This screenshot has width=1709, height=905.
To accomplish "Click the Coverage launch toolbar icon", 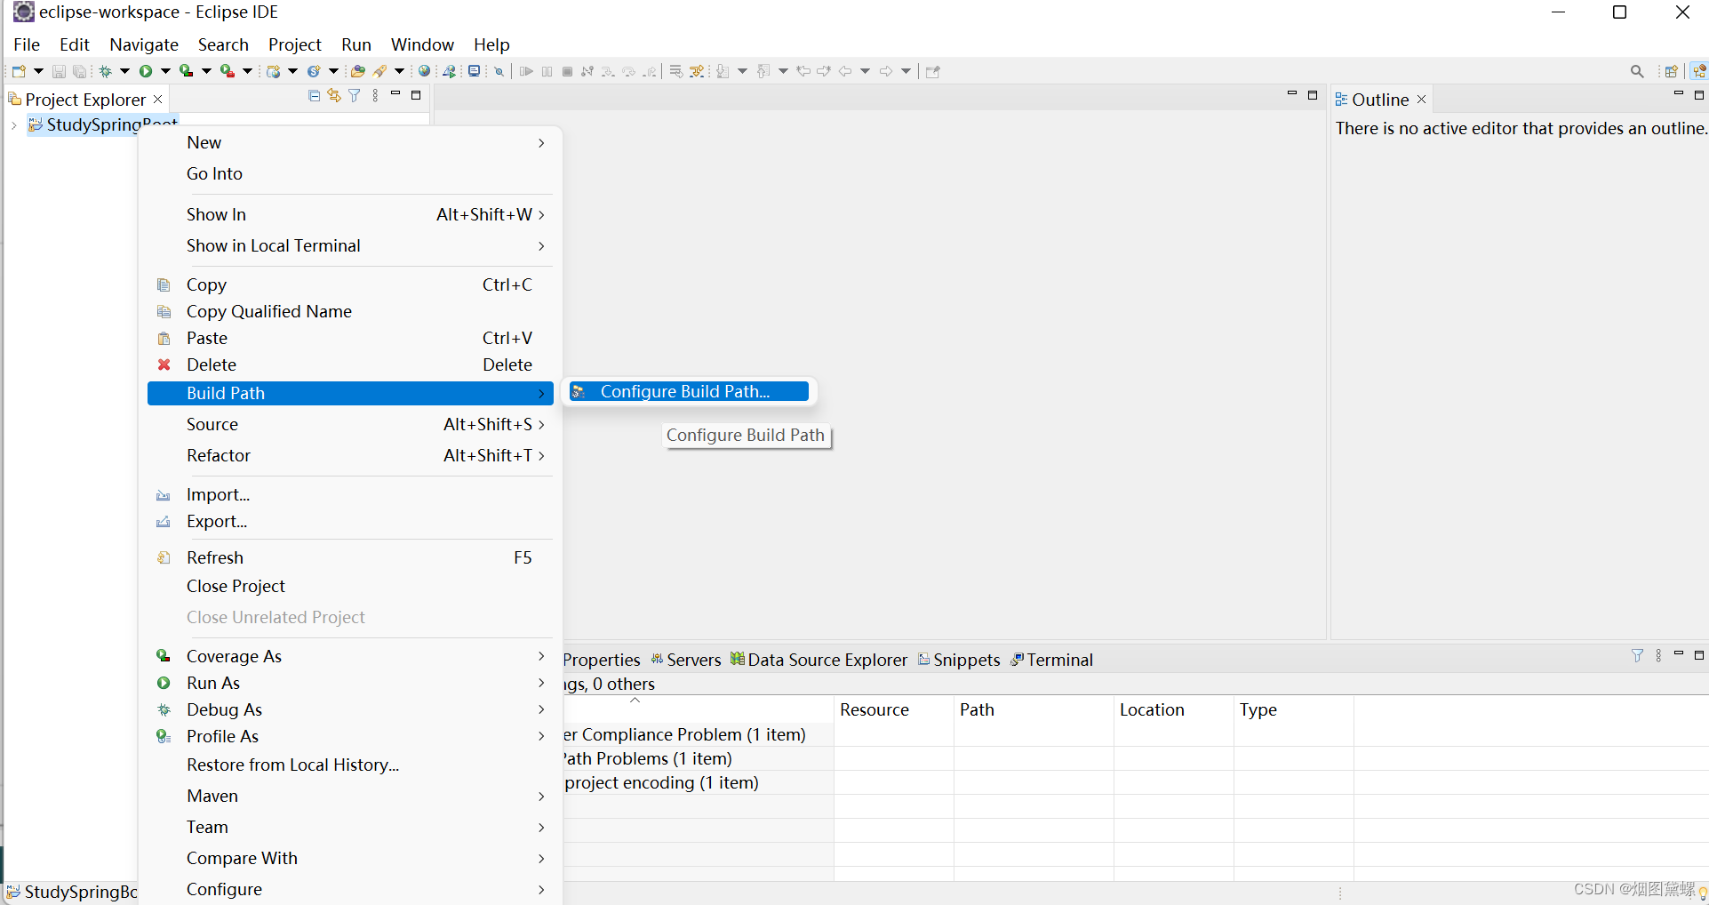I will point(186,71).
